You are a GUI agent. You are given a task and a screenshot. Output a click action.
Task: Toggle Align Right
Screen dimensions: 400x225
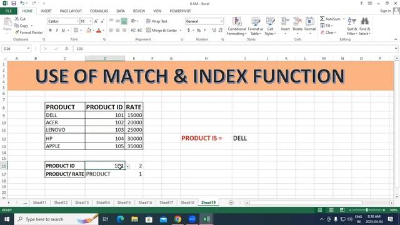click(124, 31)
